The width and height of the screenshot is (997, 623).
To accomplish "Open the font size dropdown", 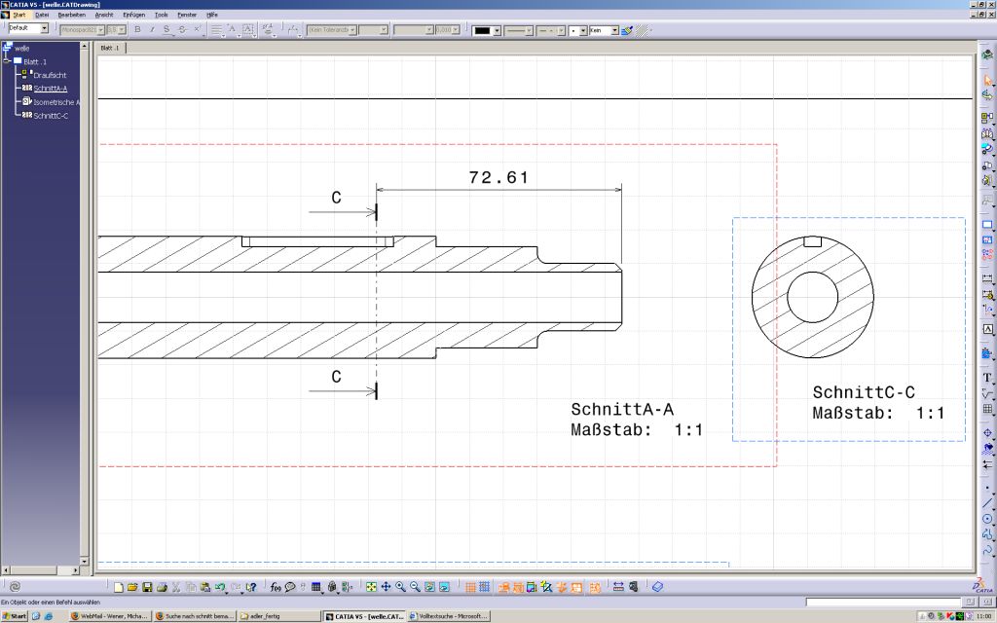I will click(122, 30).
